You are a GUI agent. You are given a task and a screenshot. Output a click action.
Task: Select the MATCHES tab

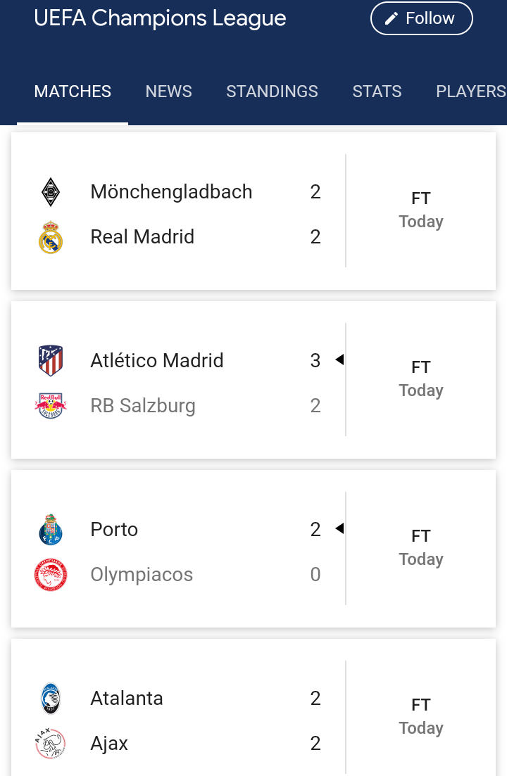(73, 91)
